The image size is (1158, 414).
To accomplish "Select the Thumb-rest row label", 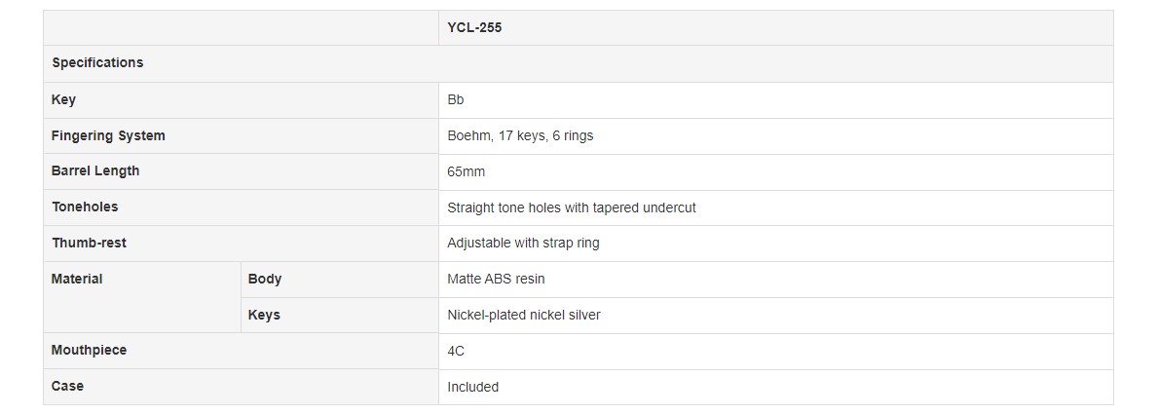I will point(89,243).
